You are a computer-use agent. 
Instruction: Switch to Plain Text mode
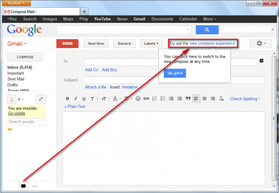[x=75, y=106]
